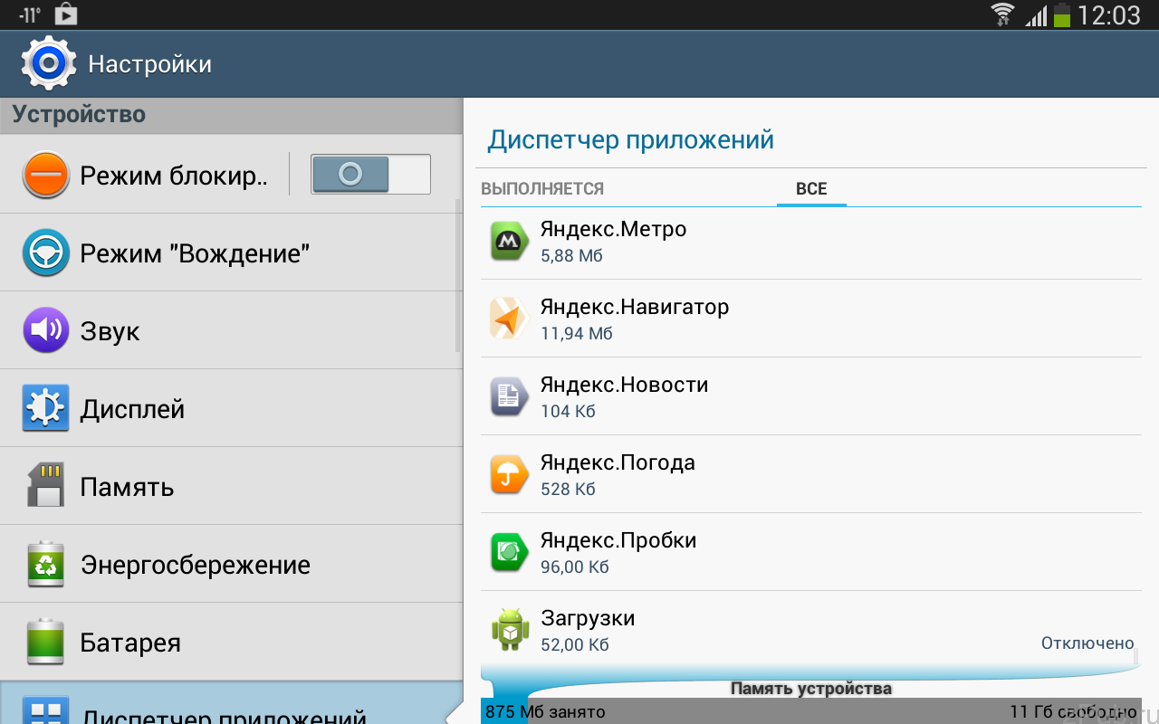
Task: Tap the green Battery icon
Action: 45,642
